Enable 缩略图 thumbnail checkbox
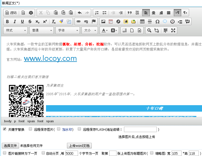Viewport: 202px width, 156px height. pos(152,153)
